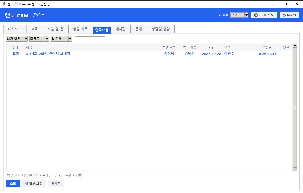The image size is (303, 193).
Task: Click the 기한 column header
Action: pyautogui.click(x=212, y=47)
